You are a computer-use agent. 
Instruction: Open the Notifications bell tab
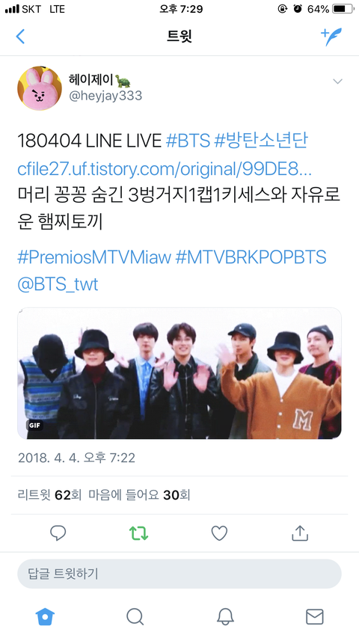pyautogui.click(x=224, y=616)
